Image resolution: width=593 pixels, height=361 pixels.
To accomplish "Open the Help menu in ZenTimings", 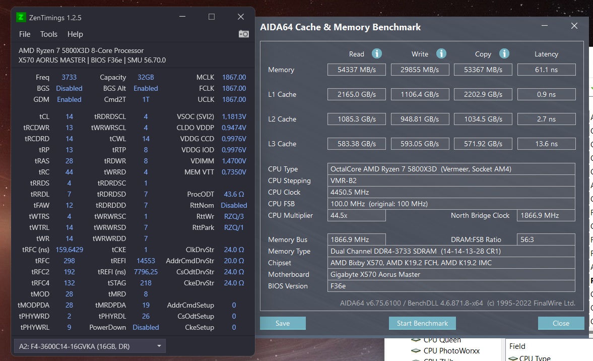I will (75, 34).
